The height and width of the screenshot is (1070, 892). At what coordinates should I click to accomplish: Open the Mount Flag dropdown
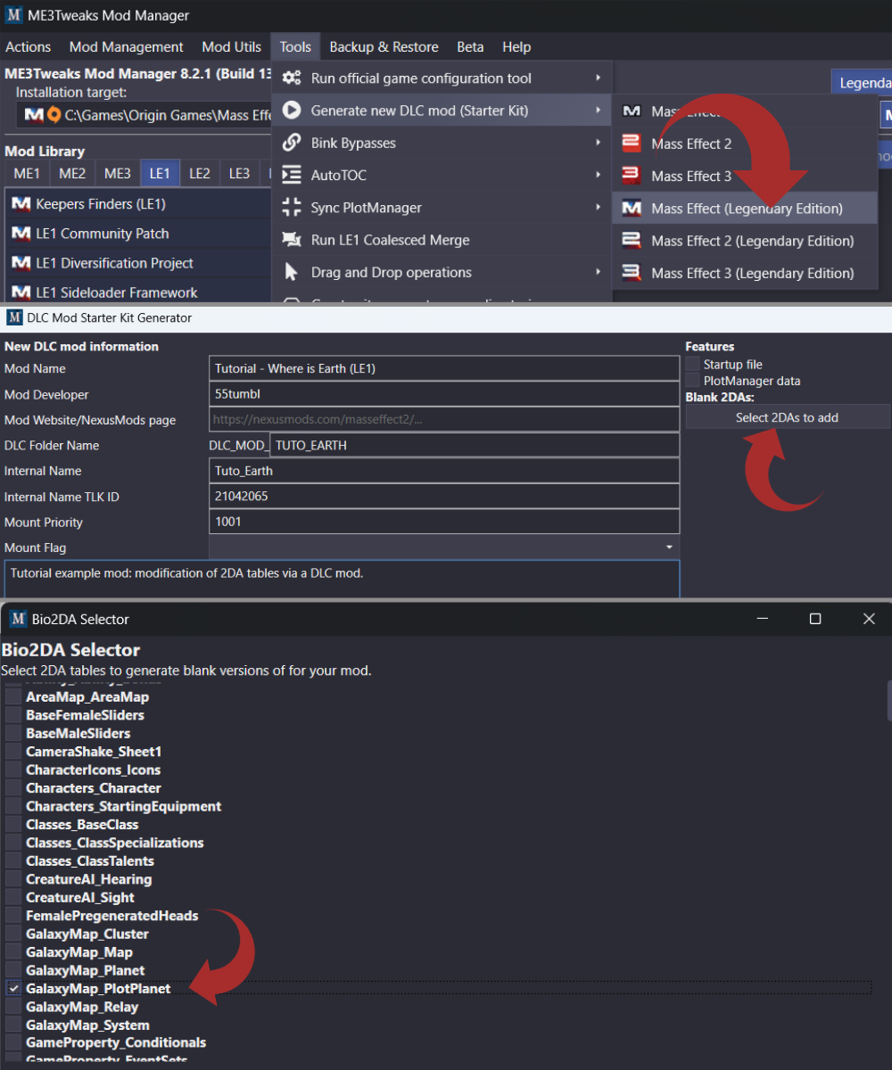(x=444, y=547)
